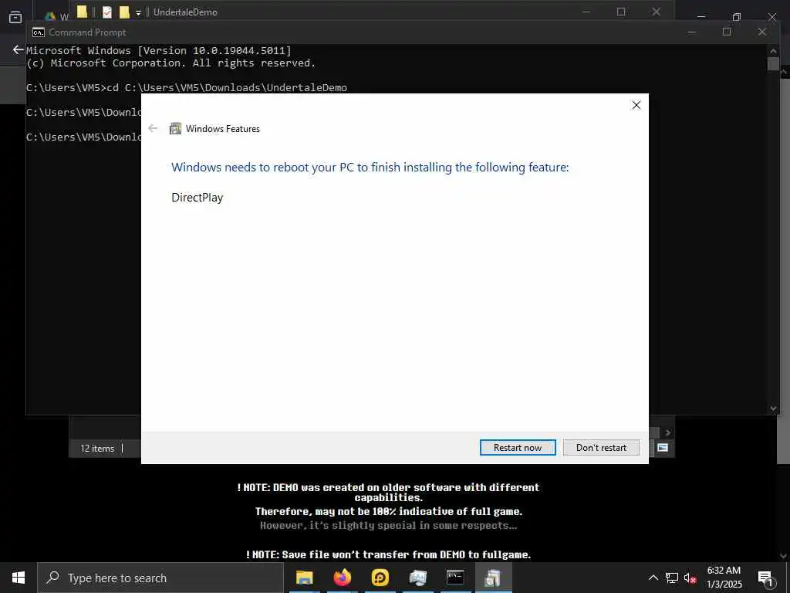Close the Windows Features dialog
The height and width of the screenshot is (593, 790).
(636, 105)
